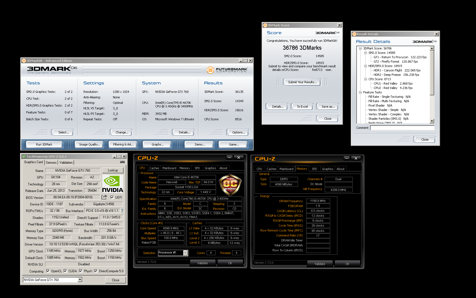Image resolution: width=476 pixels, height=298 pixels.
Task: Switch to the Validation tab in GPU-Z
Action: point(66,162)
